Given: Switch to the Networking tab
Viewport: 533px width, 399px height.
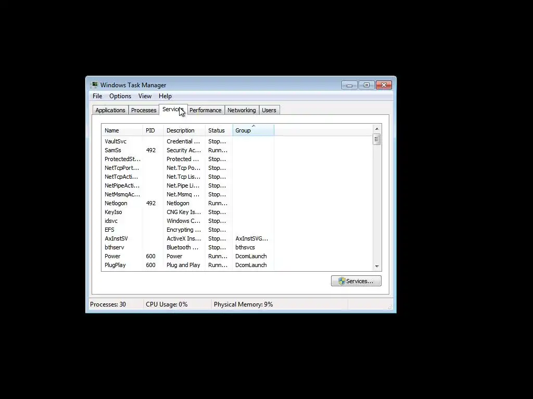Looking at the screenshot, I should point(242,110).
